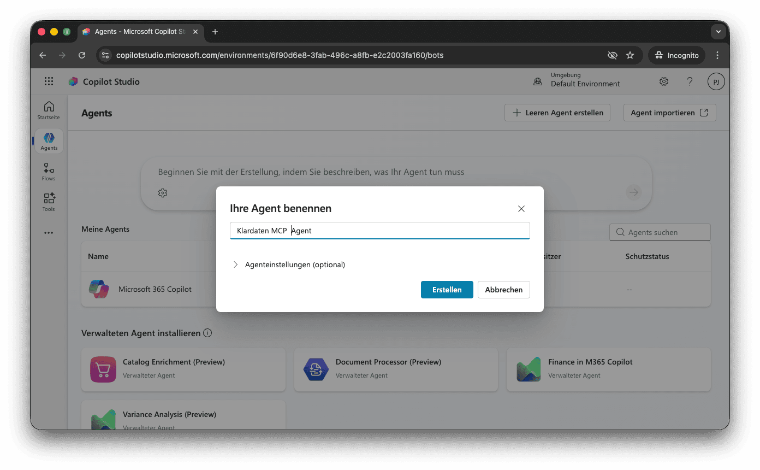The width and height of the screenshot is (760, 470).
Task: Open the app launcher waffle icon
Action: tap(49, 81)
